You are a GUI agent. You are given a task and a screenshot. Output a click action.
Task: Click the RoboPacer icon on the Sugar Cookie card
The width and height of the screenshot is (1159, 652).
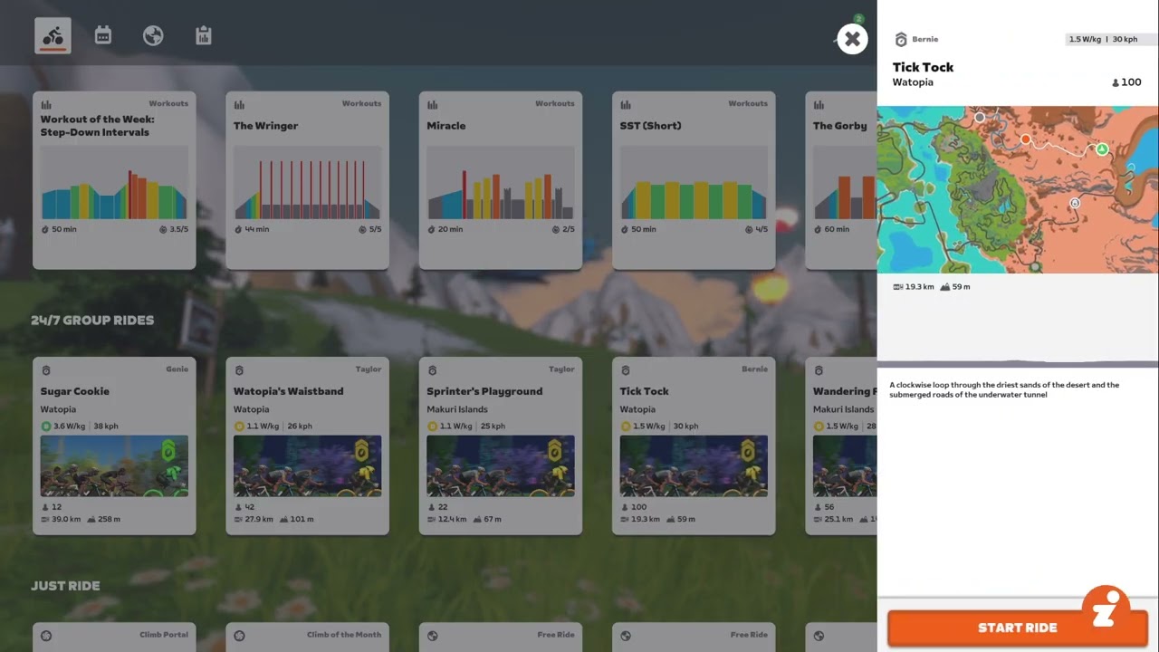tap(46, 370)
